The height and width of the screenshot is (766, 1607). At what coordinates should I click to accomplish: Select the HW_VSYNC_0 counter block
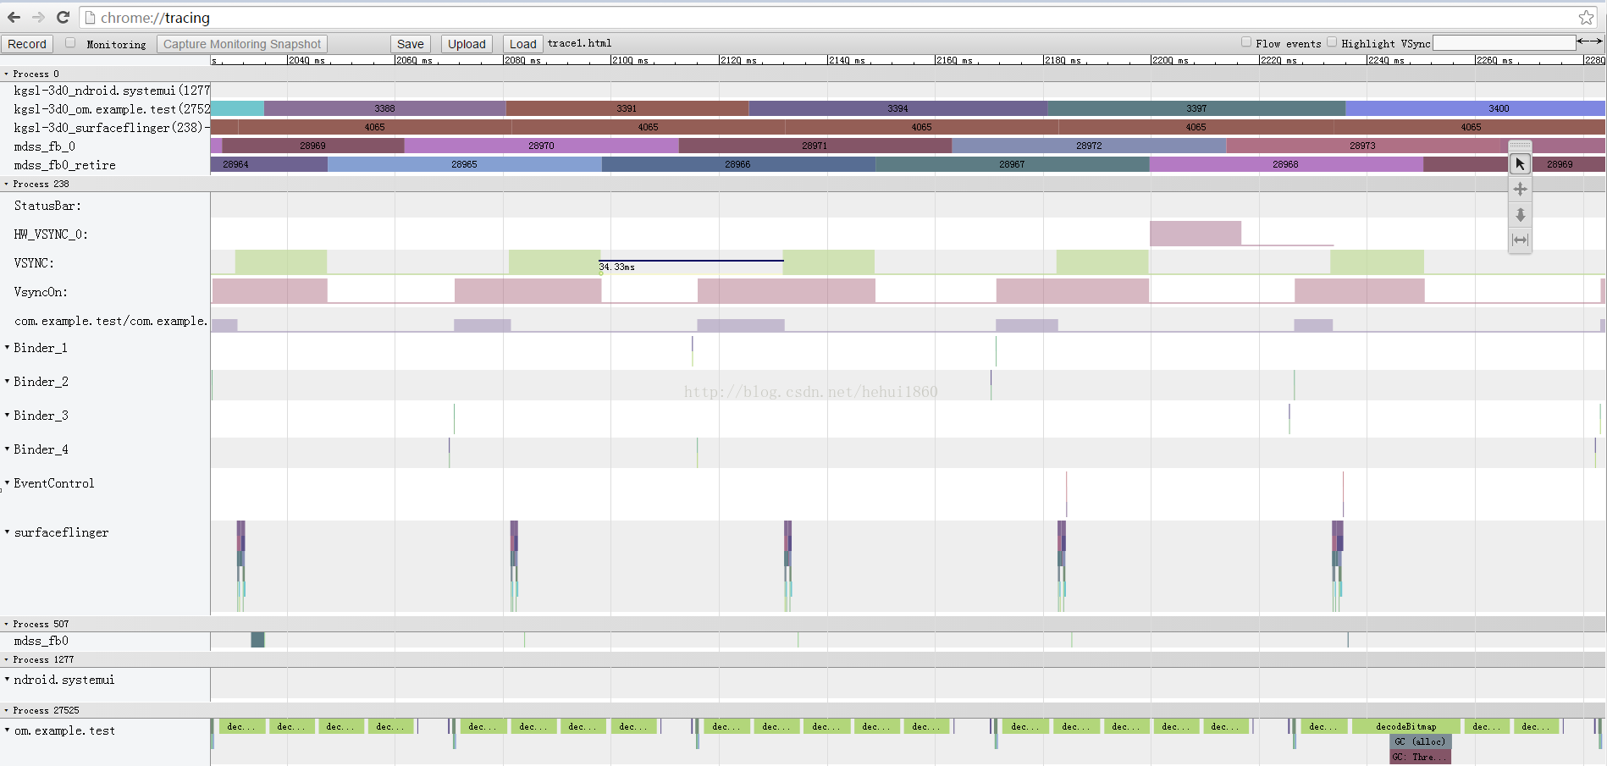1195,234
